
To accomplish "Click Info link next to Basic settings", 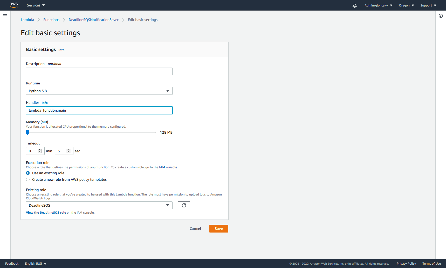I will pos(61,50).
